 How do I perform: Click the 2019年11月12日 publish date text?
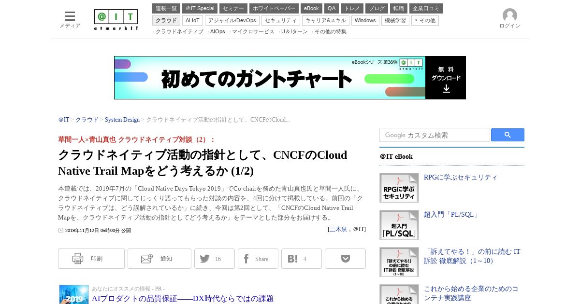point(98,231)
